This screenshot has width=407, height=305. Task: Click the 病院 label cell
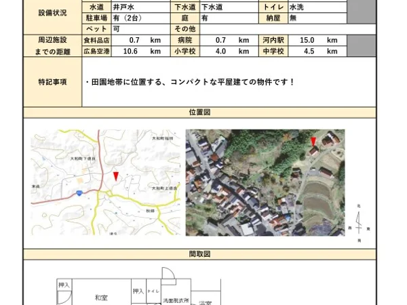pyautogui.click(x=185, y=40)
